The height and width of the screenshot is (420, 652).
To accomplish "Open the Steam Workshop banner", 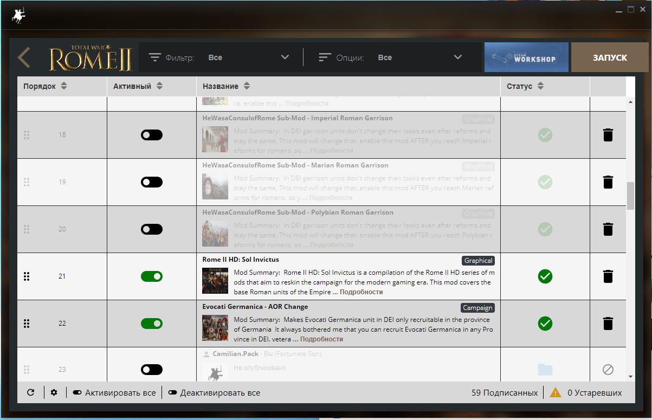I will tap(526, 57).
